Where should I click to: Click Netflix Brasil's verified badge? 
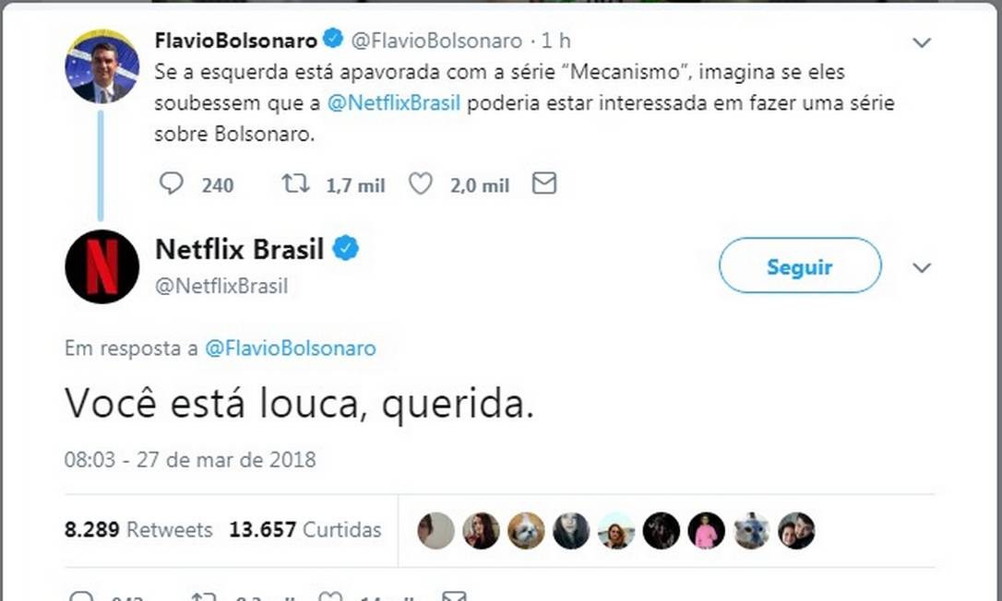click(x=346, y=249)
